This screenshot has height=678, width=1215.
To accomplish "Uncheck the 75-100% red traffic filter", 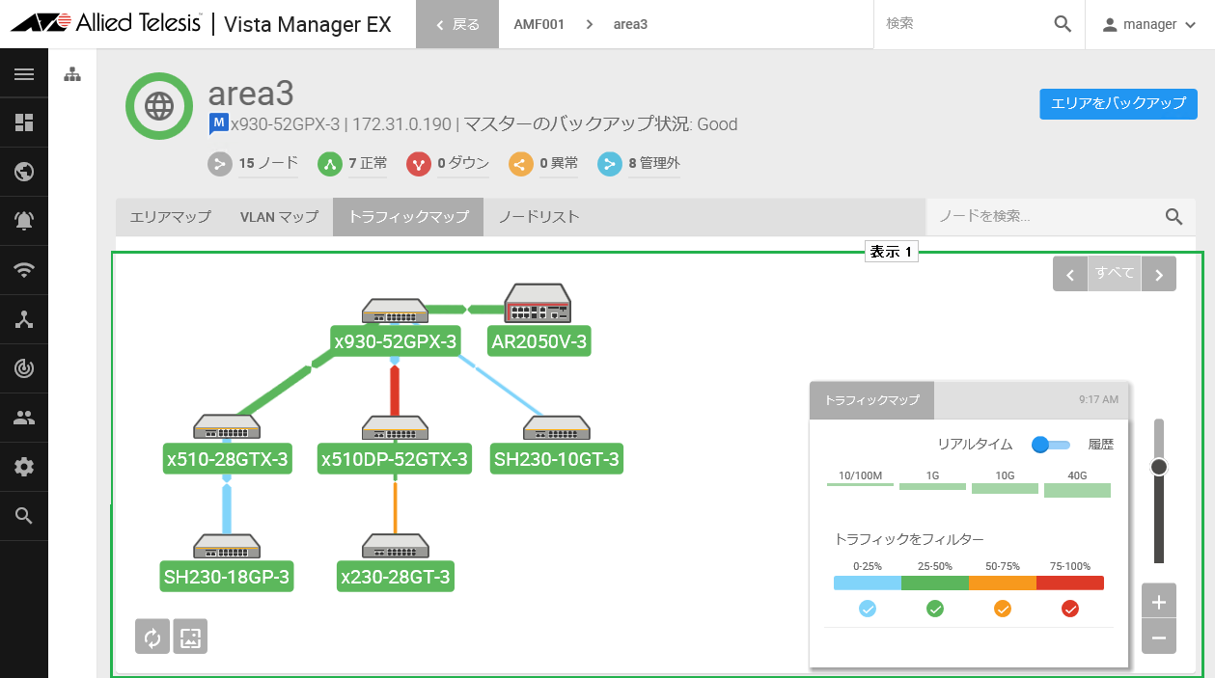I will (x=1070, y=609).
